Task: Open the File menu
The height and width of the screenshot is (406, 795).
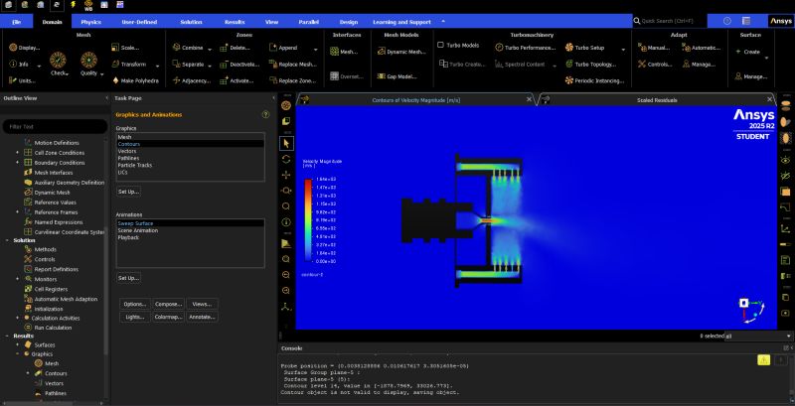Action: coord(16,22)
